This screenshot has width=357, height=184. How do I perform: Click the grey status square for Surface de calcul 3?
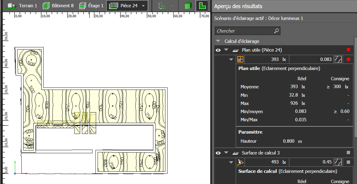pos(349,153)
